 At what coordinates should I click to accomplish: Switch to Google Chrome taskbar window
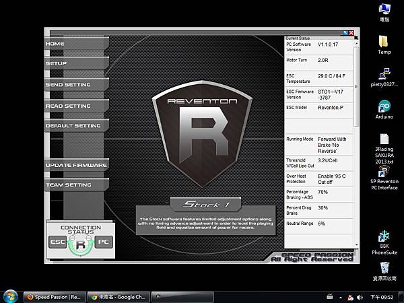pos(119,297)
